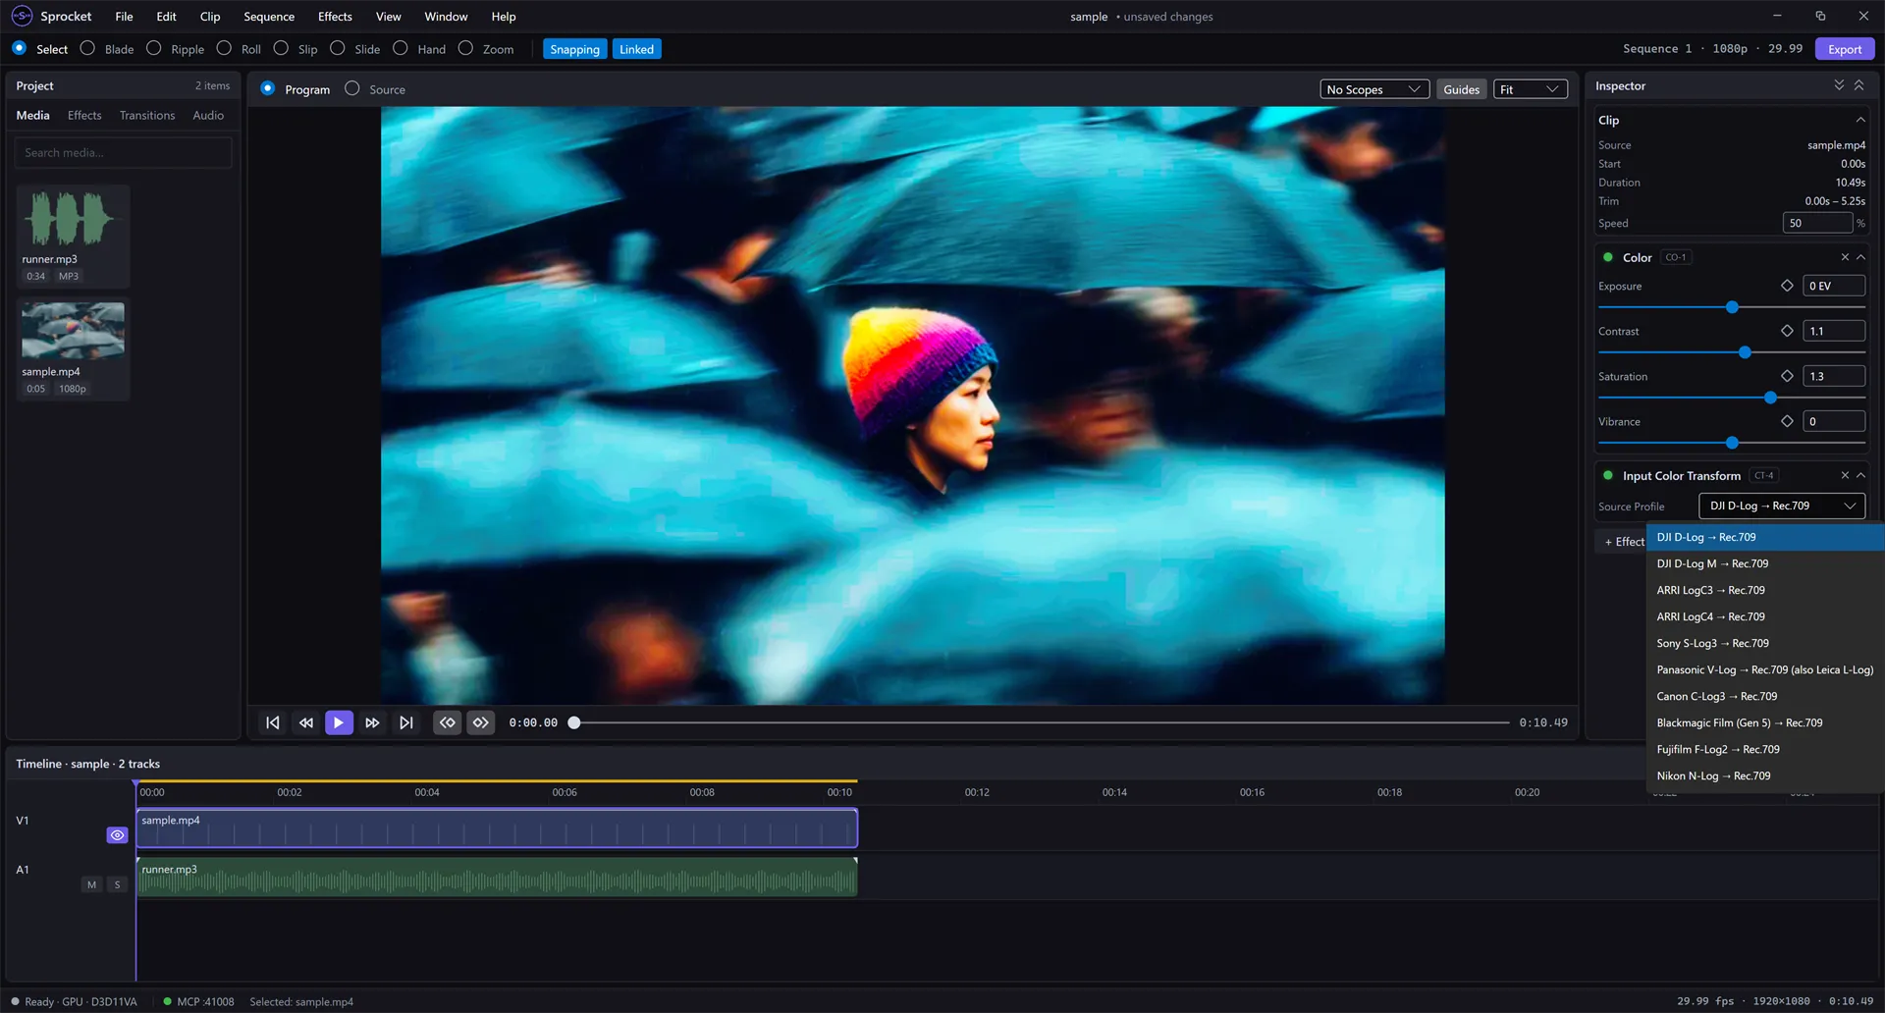Choose ARRI LogC3 → Rec.709 profile
The width and height of the screenshot is (1885, 1013).
click(1765, 590)
